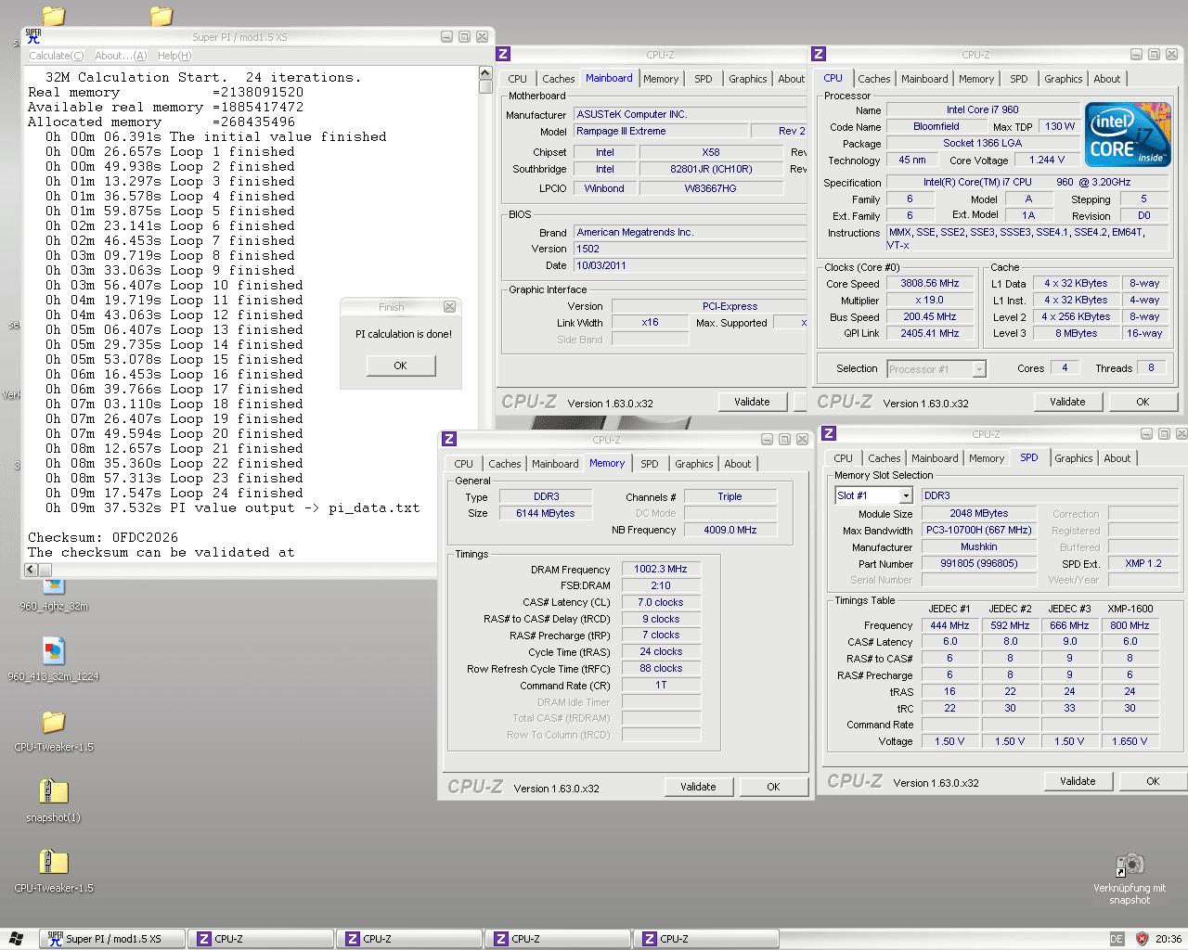Click OK in the SPD CPU-Z window
This screenshot has width=1188, height=950.
pos(1154,781)
